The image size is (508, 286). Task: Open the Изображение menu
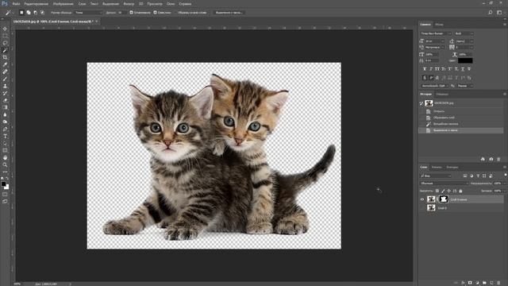(63, 4)
